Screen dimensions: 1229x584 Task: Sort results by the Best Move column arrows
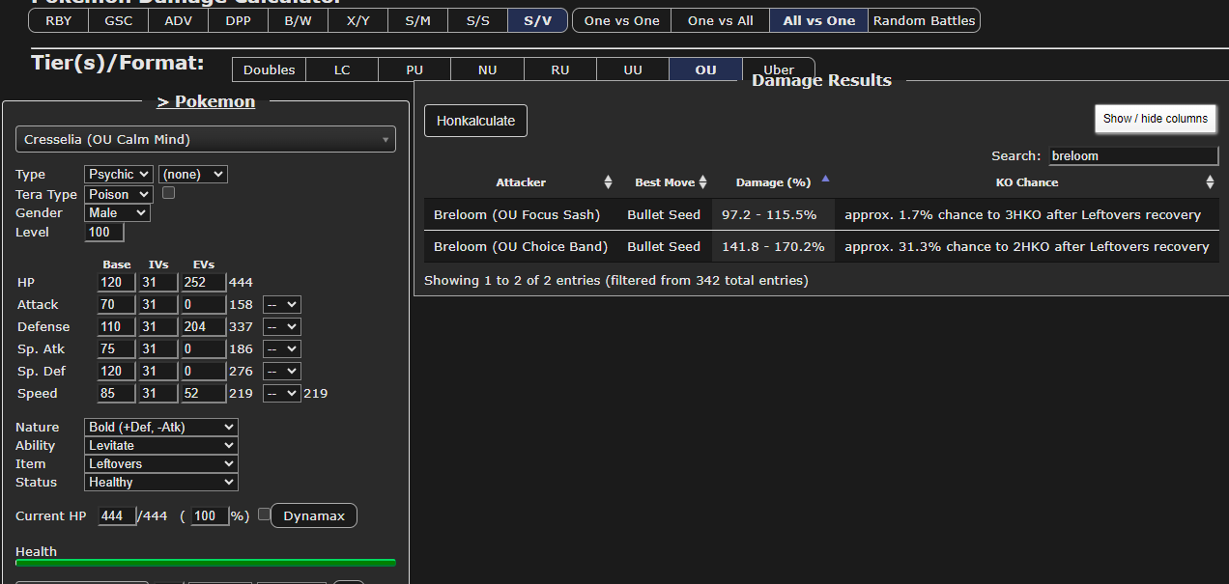(703, 182)
